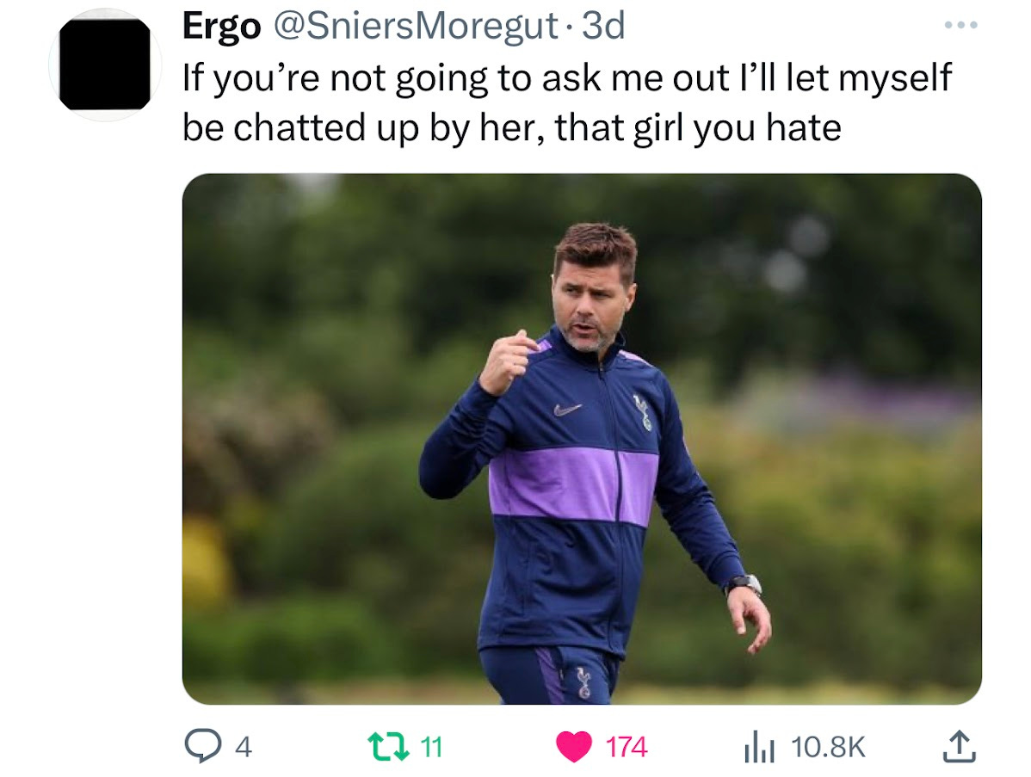1031x777 pixels.
Task: Click the share upload icon
Action: point(960,747)
